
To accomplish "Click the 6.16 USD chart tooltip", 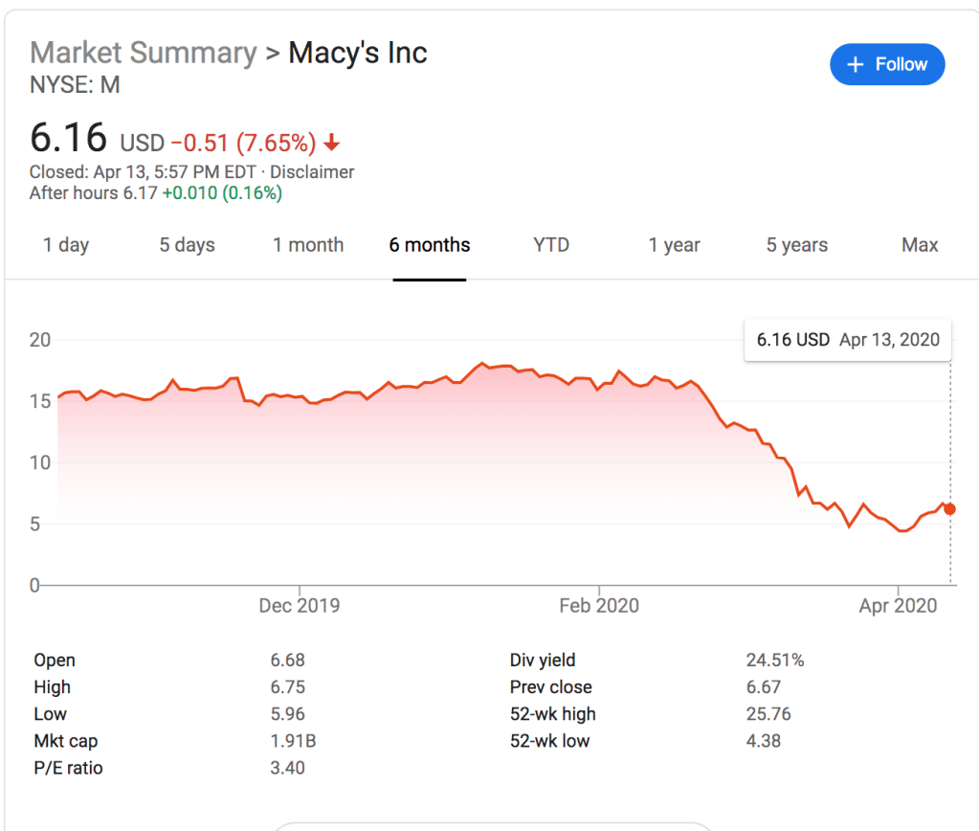I will pos(848,340).
